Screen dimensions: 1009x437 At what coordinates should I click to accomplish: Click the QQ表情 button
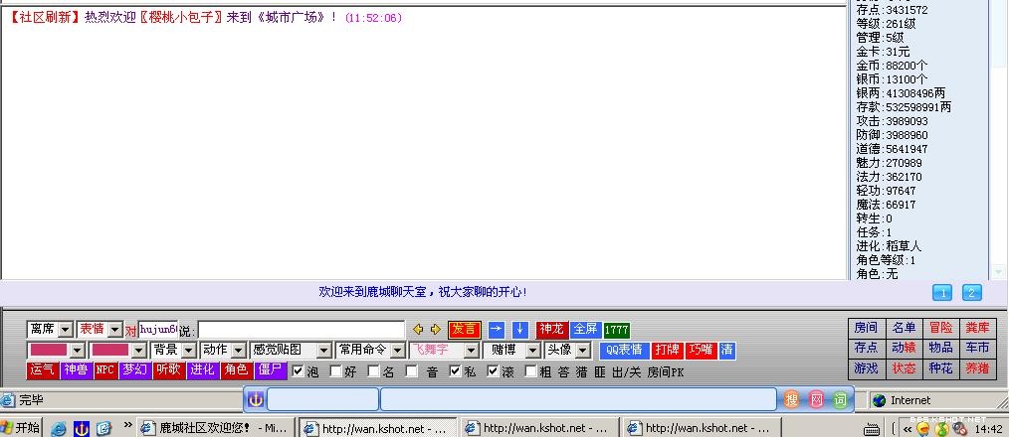(624, 351)
